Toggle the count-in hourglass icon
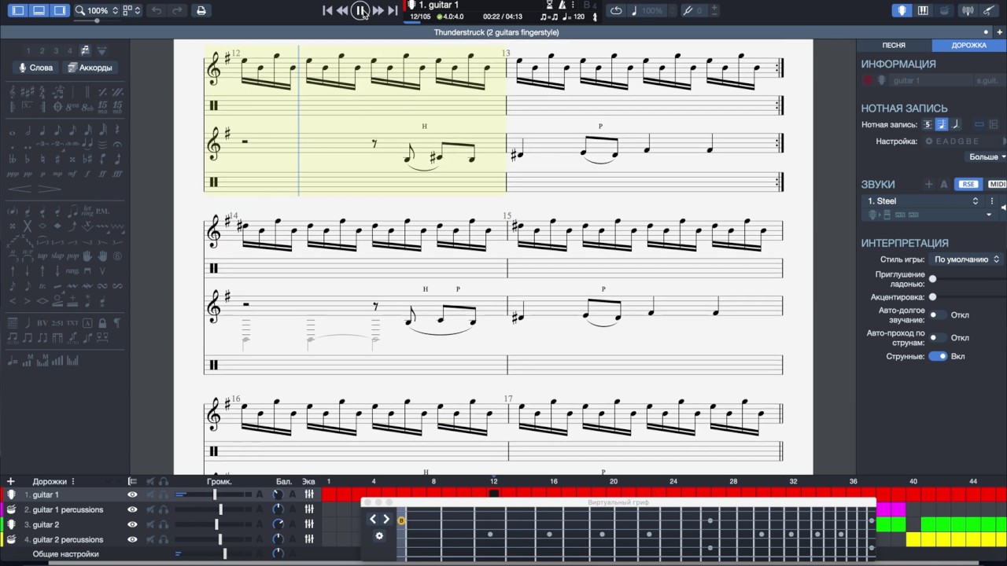Viewport: 1007px width, 566px height. tap(549, 5)
